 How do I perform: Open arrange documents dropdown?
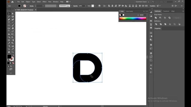click(x=68, y=2)
